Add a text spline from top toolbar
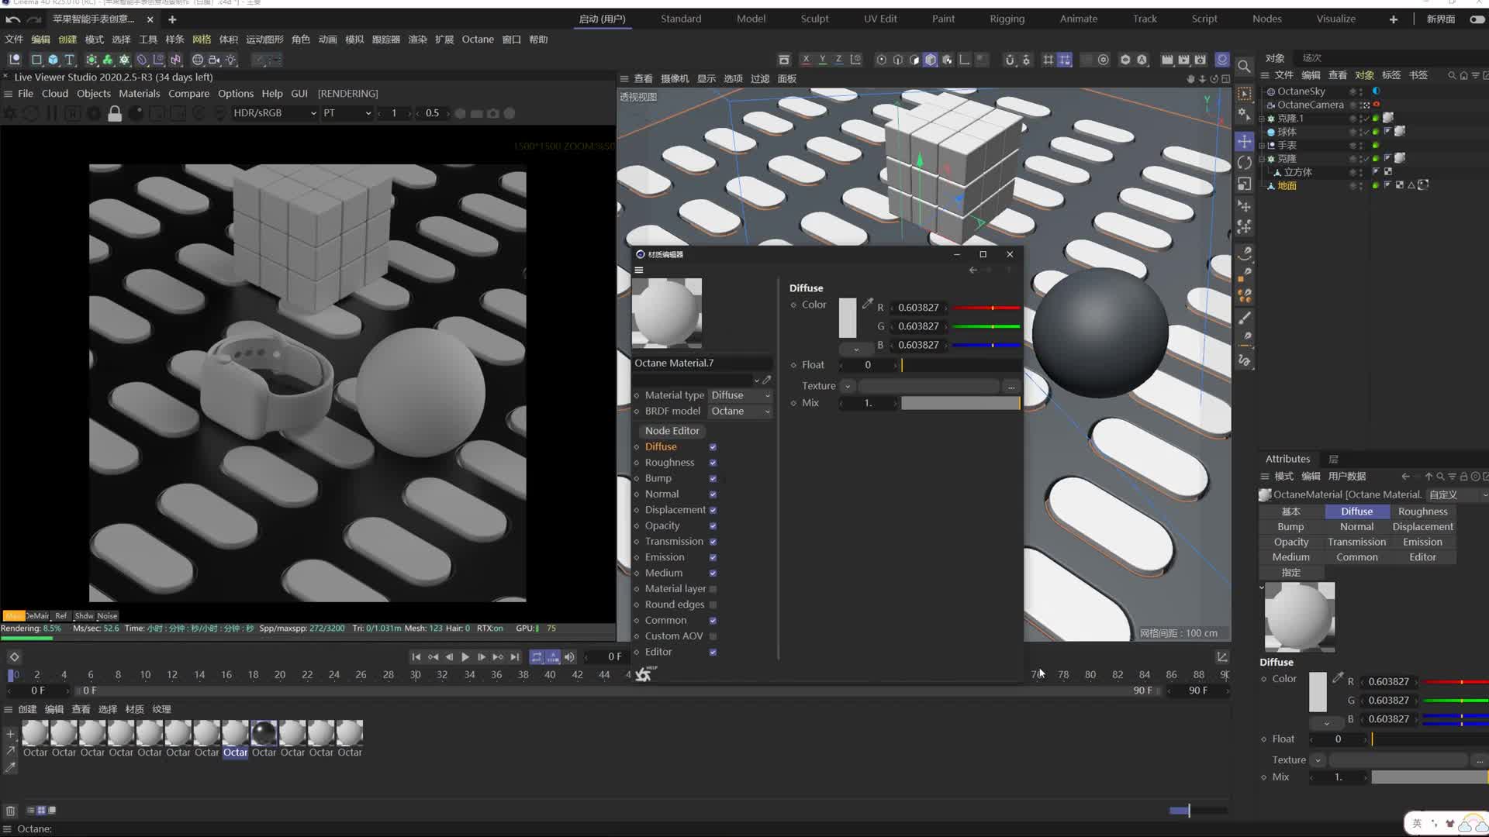The image size is (1489, 837). [x=70, y=60]
